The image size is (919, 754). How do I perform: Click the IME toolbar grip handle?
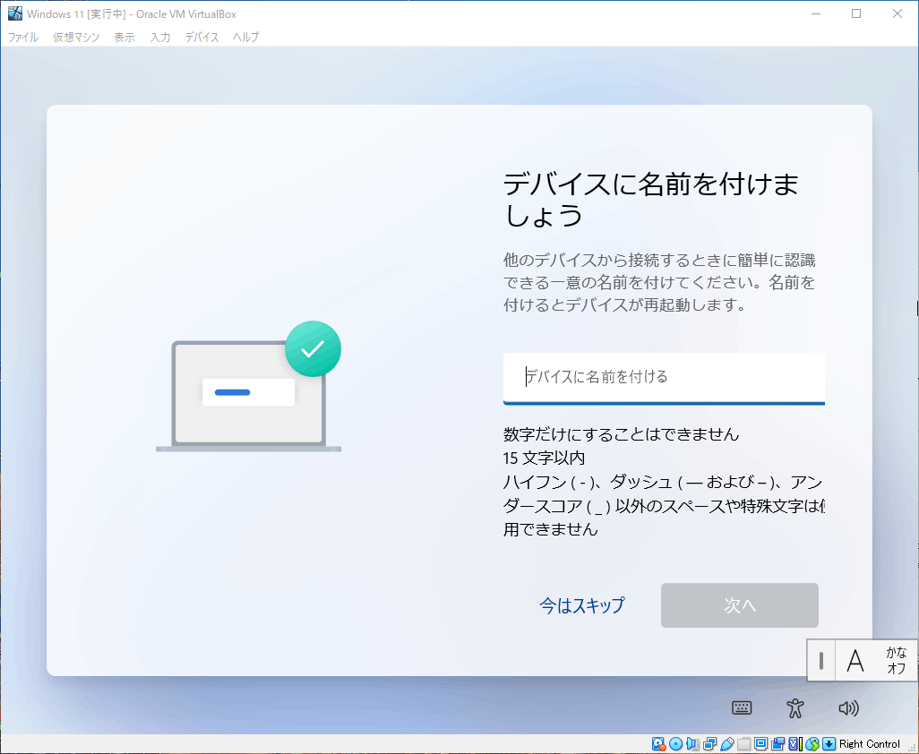[821, 661]
